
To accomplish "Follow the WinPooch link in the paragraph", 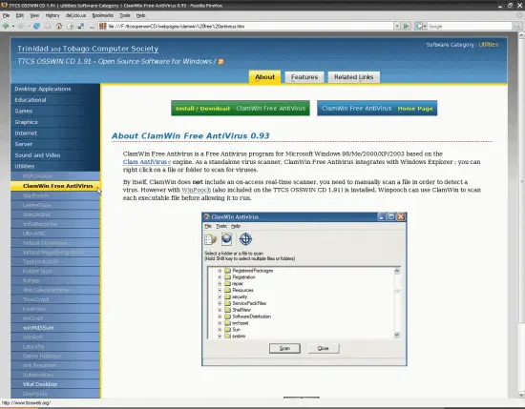I will (x=197, y=190).
